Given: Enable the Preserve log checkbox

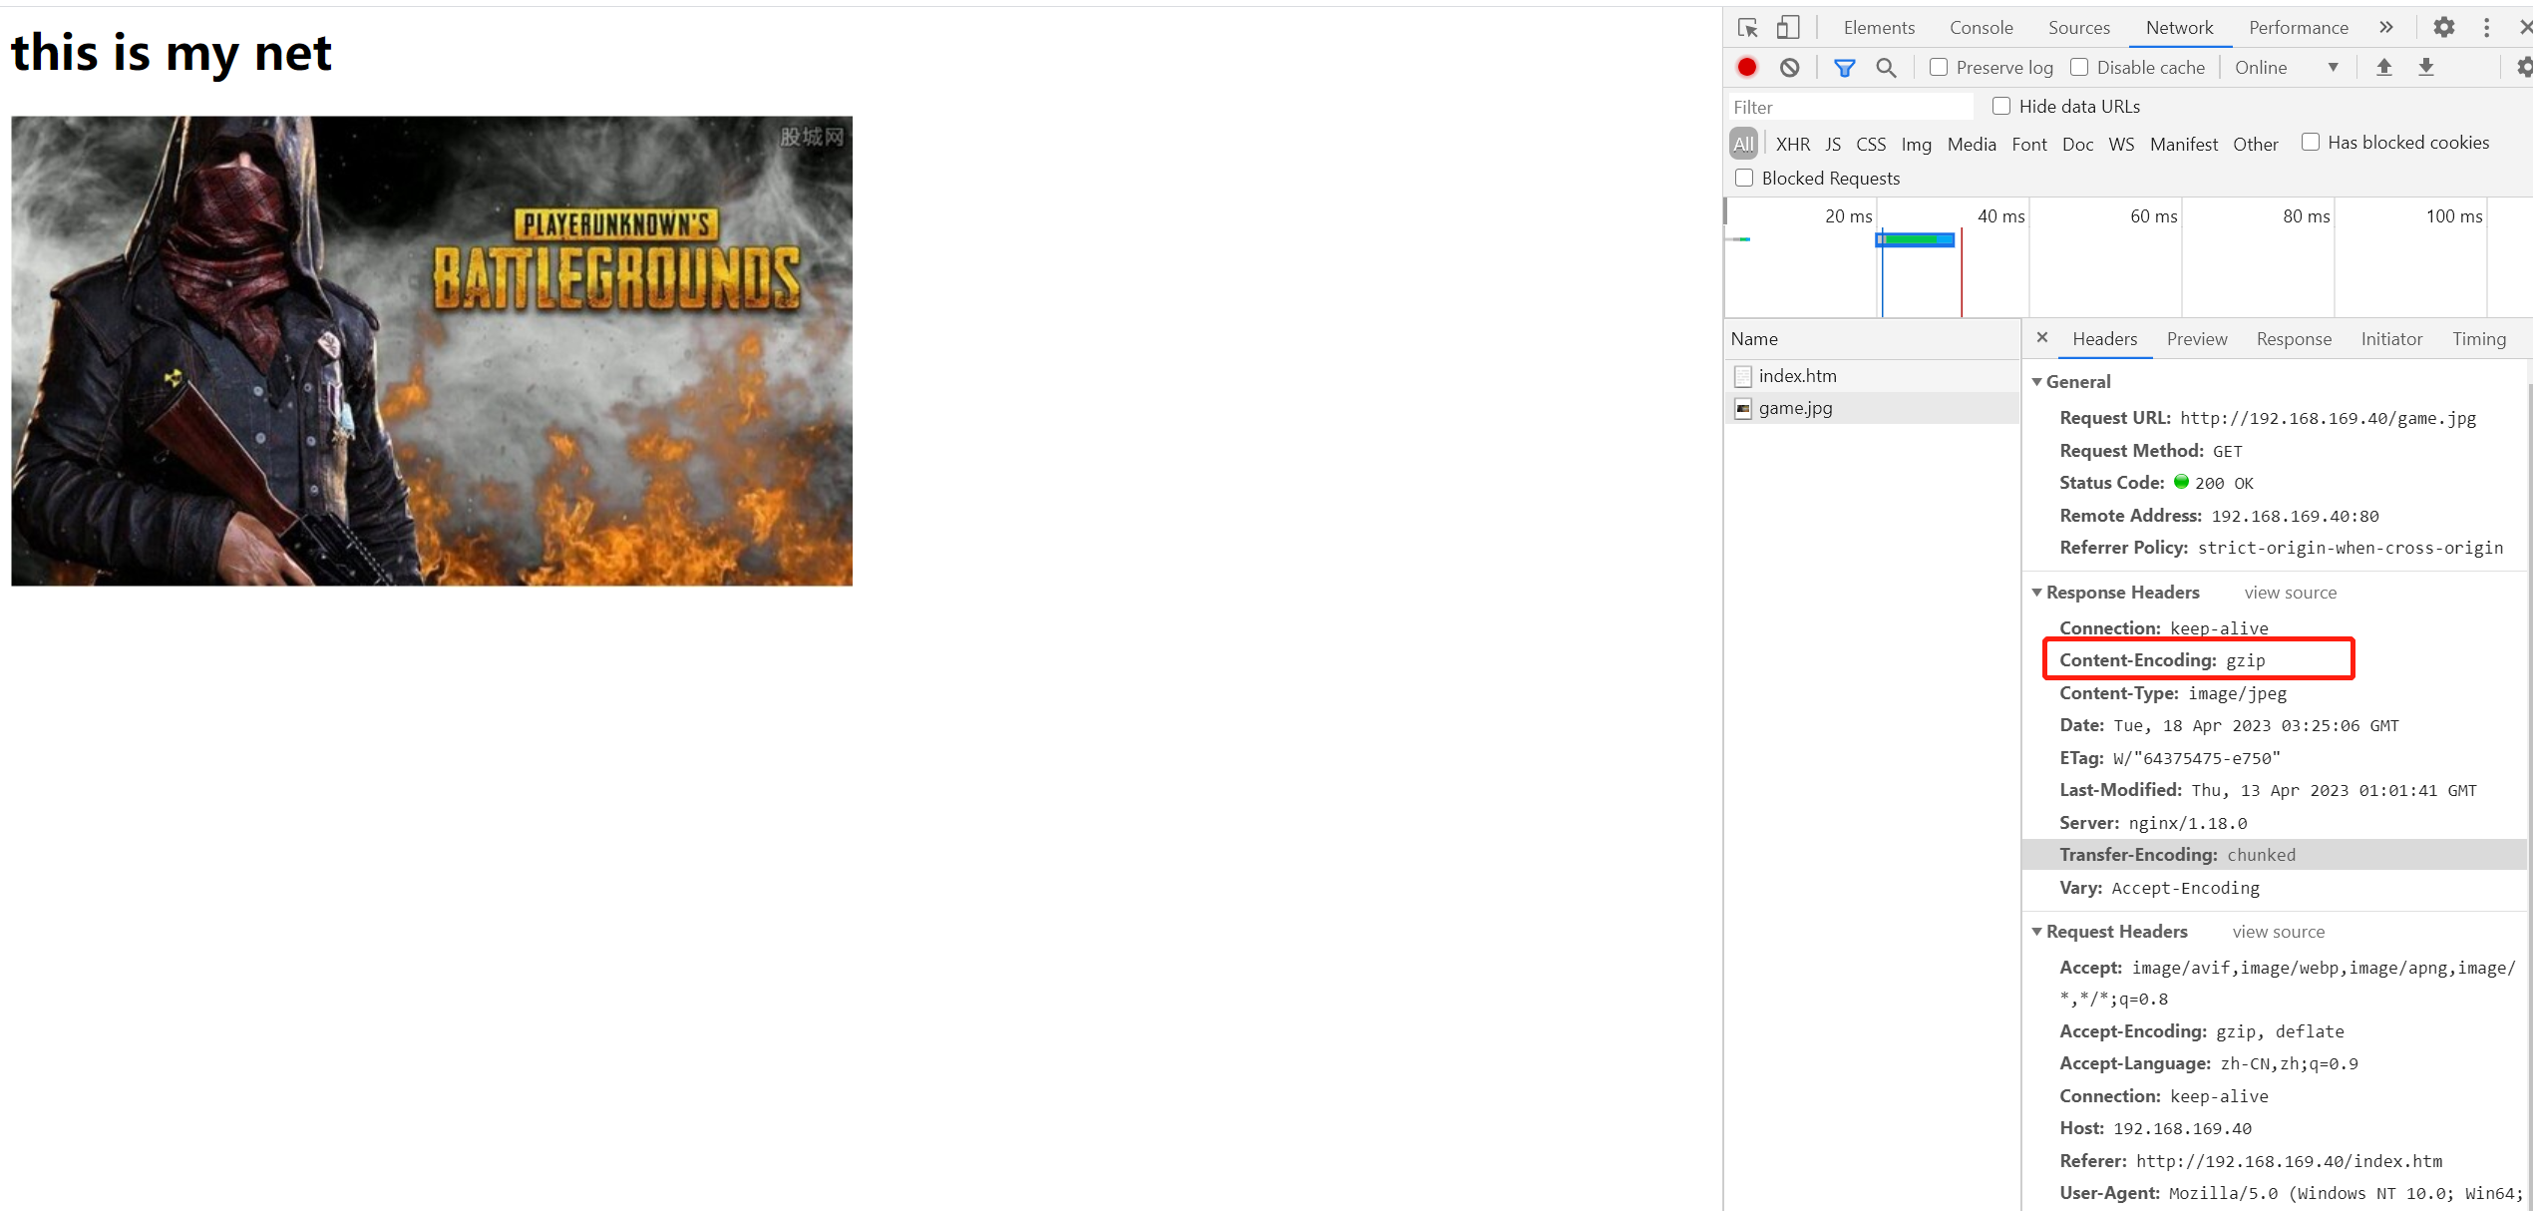Looking at the screenshot, I should [1939, 67].
